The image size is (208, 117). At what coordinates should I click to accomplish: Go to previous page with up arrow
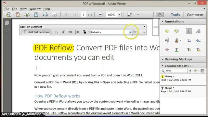pyautogui.click(x=66, y=15)
